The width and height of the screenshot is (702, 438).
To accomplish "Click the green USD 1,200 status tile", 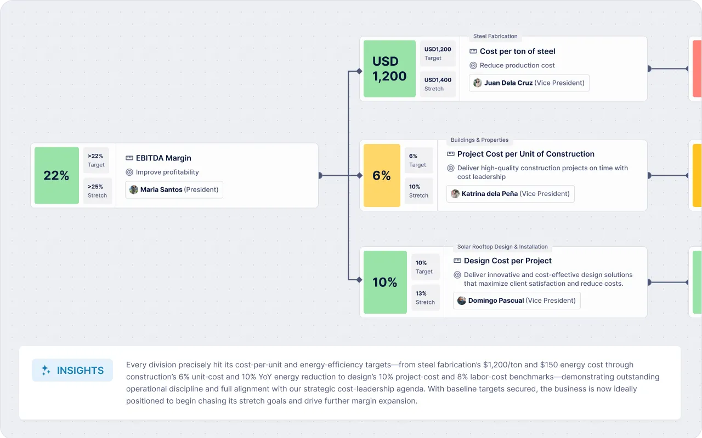I will (389, 69).
